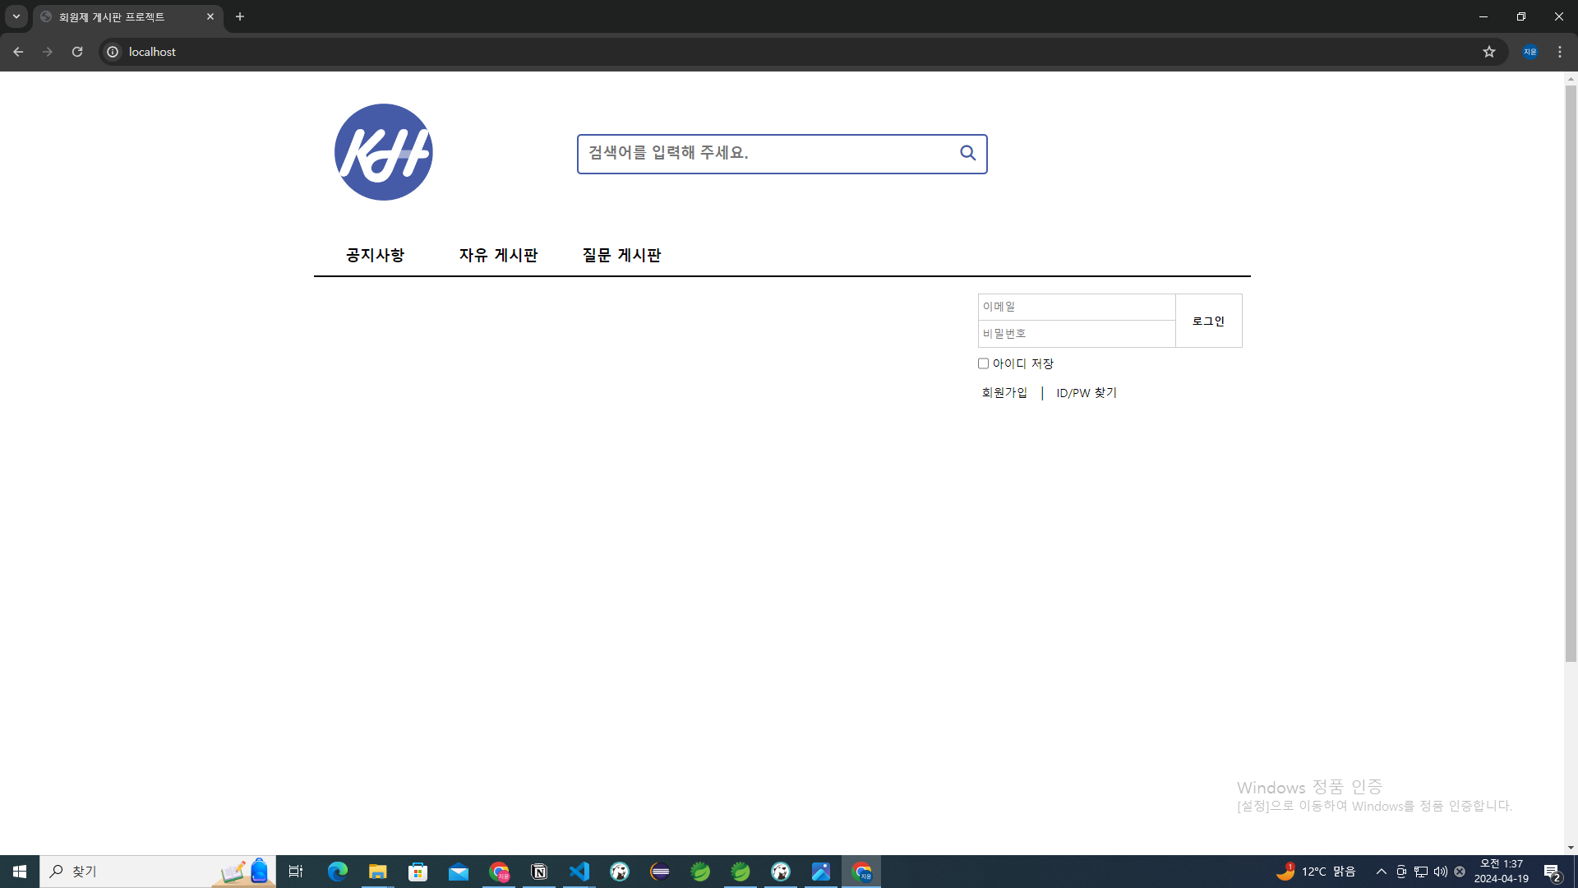Screen dimensions: 1578x888
Task: Open Chrome profile avatar icon
Action: [x=1530, y=52]
